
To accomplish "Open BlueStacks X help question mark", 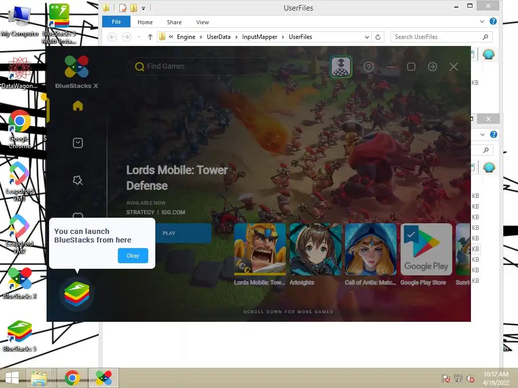I will (x=368, y=67).
